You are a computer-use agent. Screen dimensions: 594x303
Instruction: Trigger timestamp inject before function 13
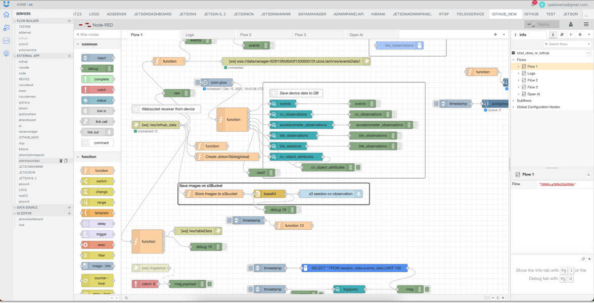(x=229, y=220)
